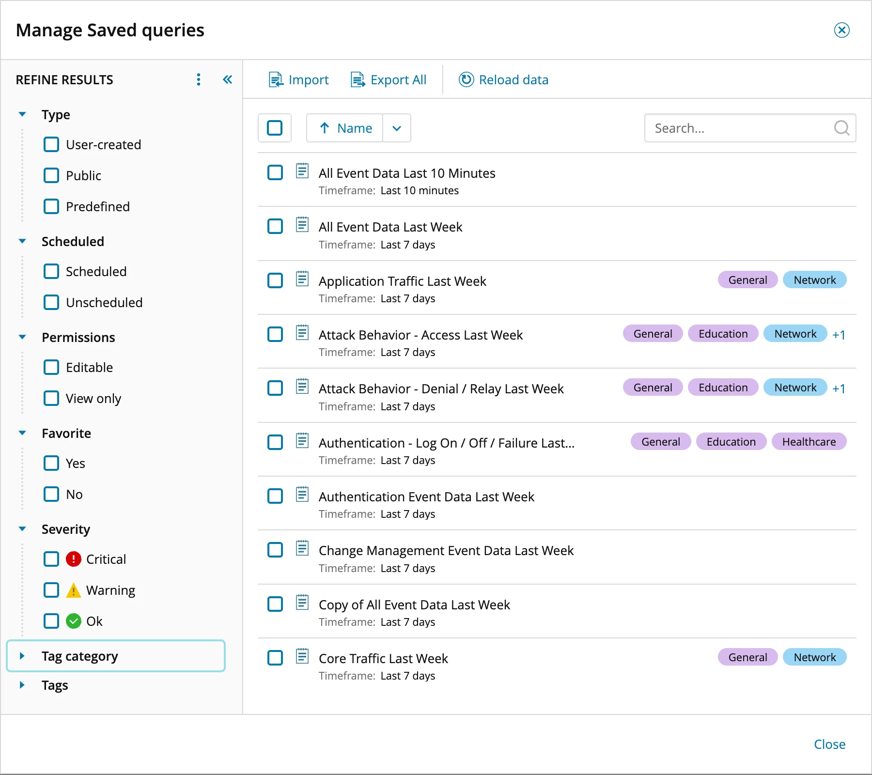Collapse the Refine Results panel with double chevron

point(227,79)
